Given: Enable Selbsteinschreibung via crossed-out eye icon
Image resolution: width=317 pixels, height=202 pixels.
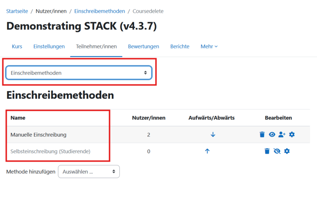Looking at the screenshot, I should 277,151.
